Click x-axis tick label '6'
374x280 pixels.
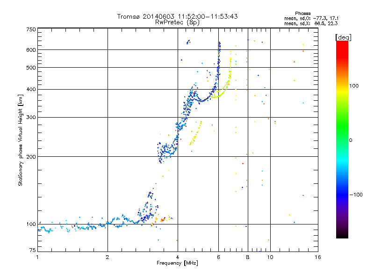click(x=218, y=257)
